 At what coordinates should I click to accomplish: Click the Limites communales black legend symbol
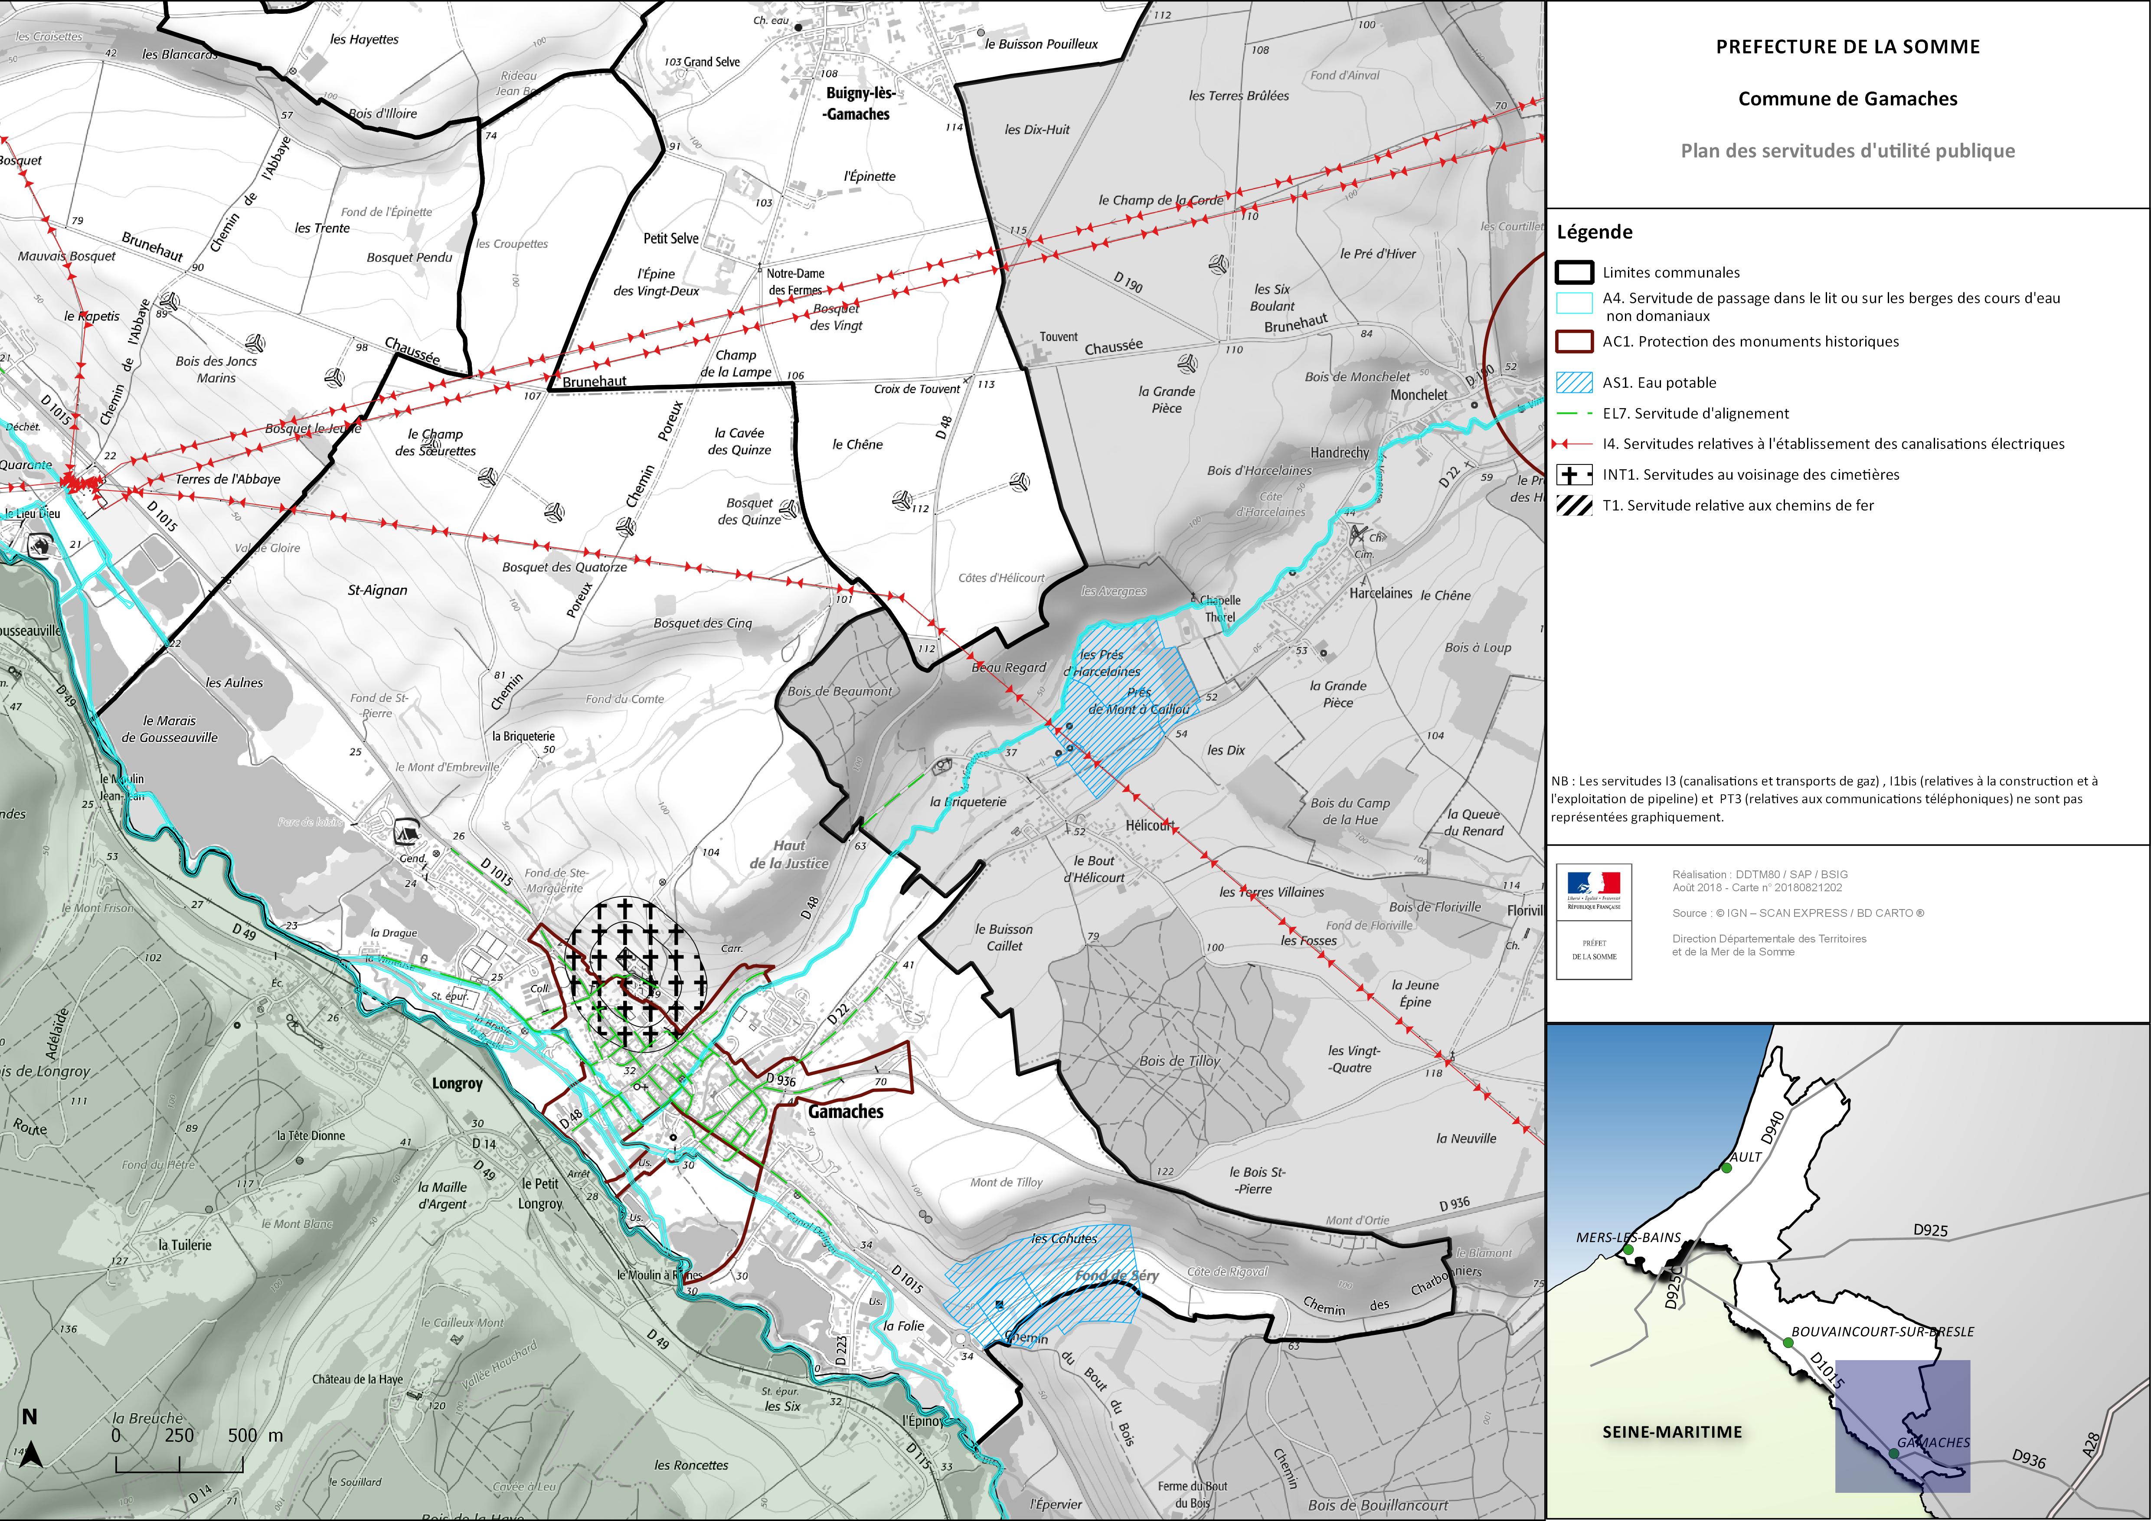pyautogui.click(x=1574, y=273)
